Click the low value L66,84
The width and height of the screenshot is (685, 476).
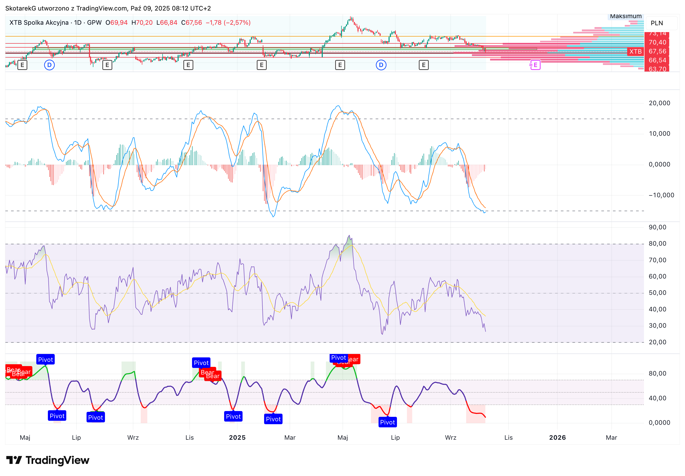[x=167, y=23]
